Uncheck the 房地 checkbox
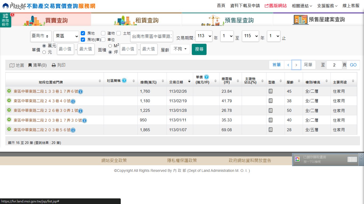This screenshot has width=364, height=204. (x=83, y=33)
